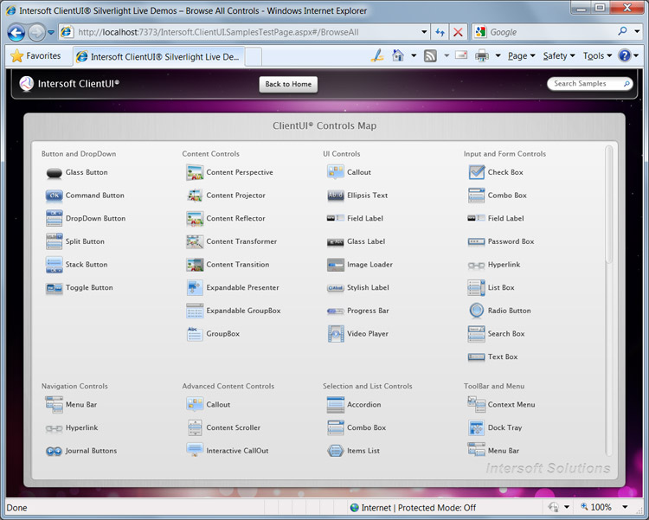Viewport: 649px width, 520px height.
Task: Click the browser Back arrow button
Action: click(x=16, y=32)
